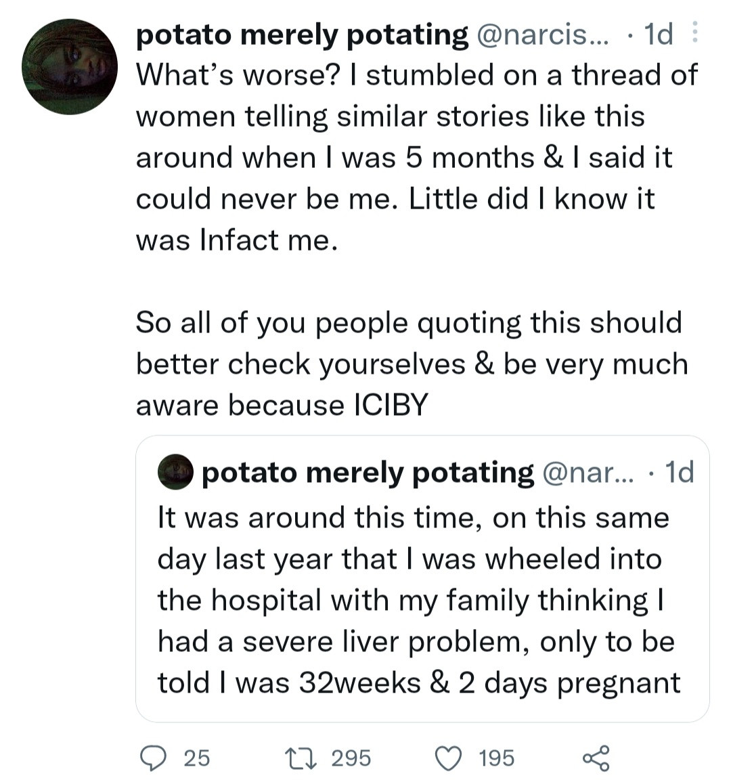
Task: Click the @nar... handle in the quoted tweet
Action: point(588,472)
